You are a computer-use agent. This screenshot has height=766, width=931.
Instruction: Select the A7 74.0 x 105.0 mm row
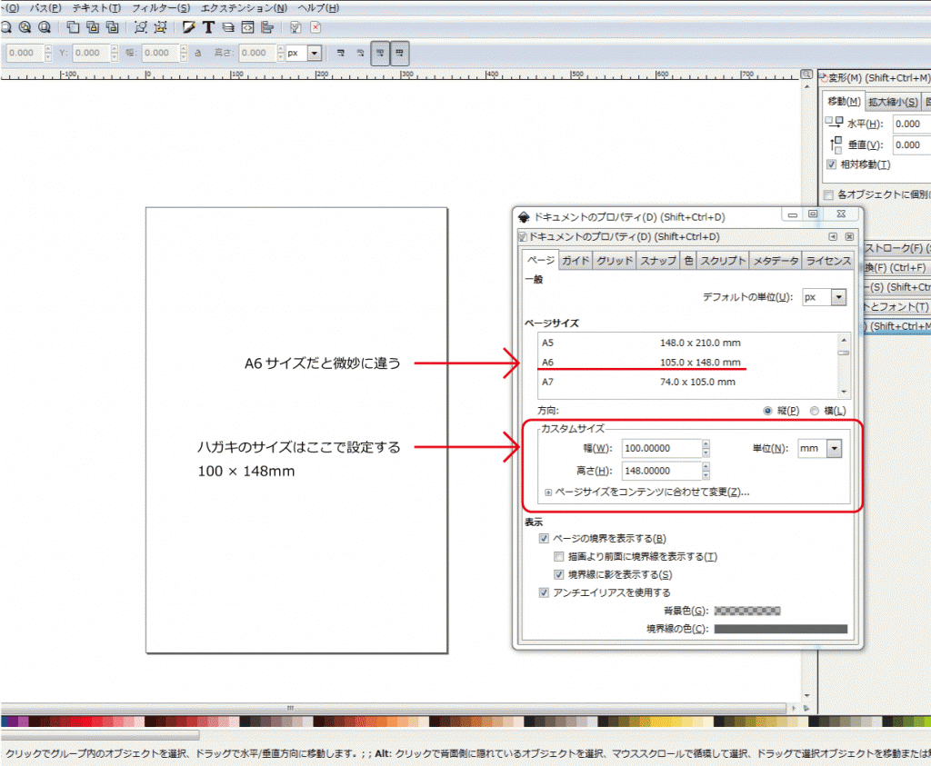pyautogui.click(x=686, y=383)
